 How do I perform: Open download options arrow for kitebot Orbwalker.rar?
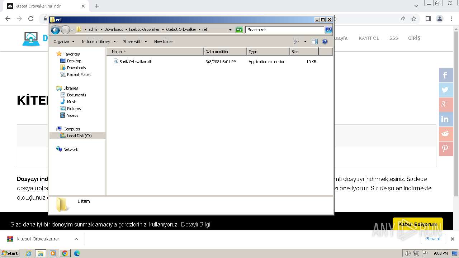(76, 239)
